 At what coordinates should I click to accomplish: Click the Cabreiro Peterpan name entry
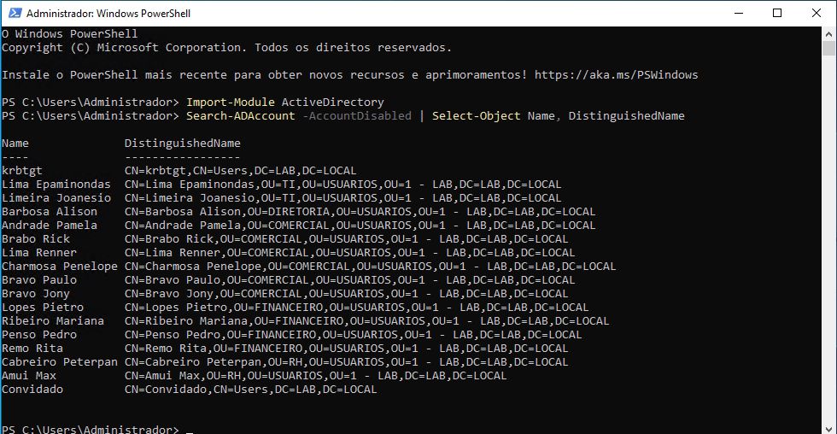59,362
